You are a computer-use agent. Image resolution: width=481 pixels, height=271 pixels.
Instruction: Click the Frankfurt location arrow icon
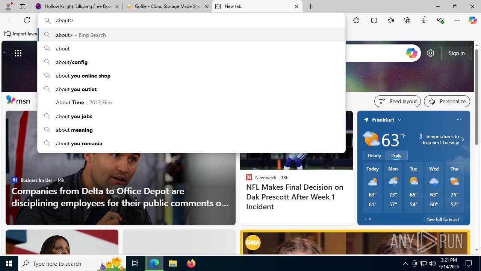pyautogui.click(x=366, y=120)
